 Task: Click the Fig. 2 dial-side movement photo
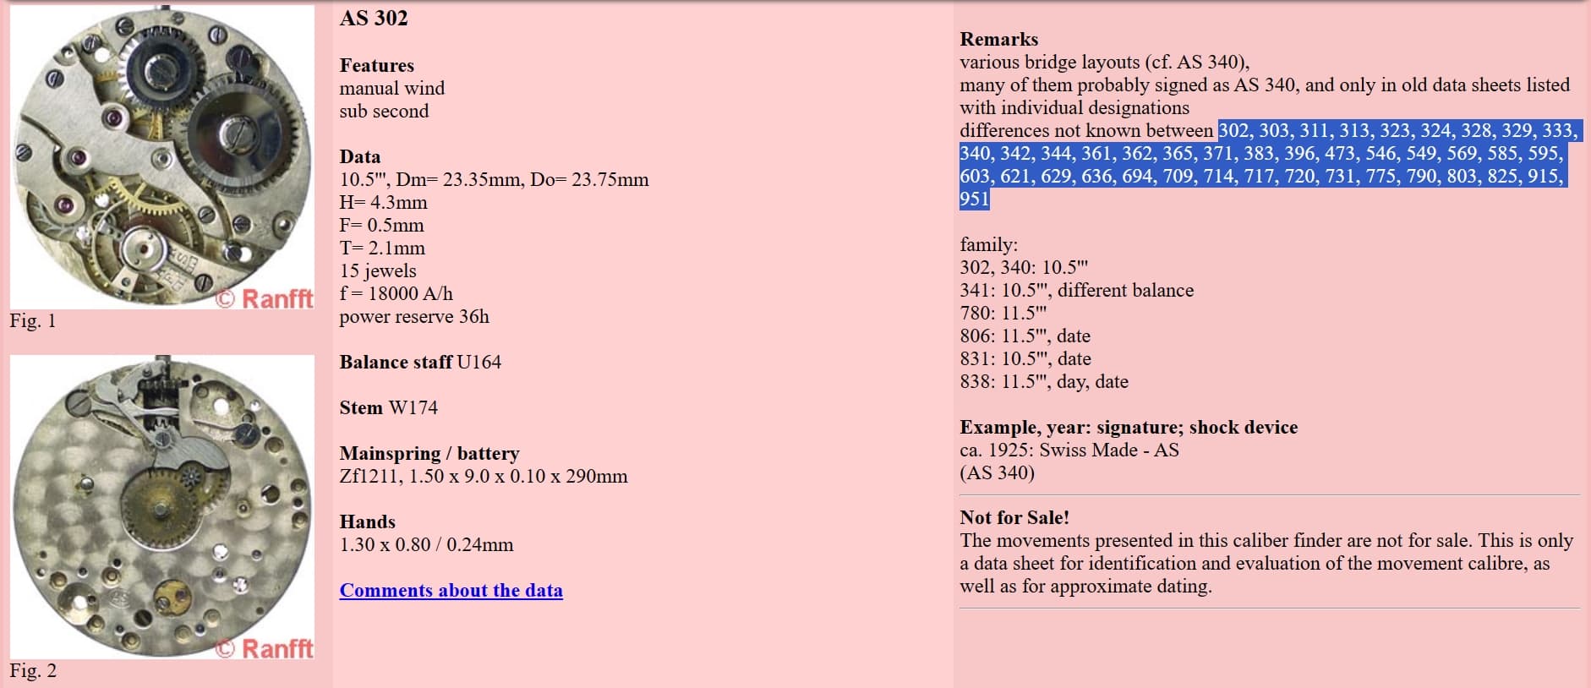[x=161, y=505]
